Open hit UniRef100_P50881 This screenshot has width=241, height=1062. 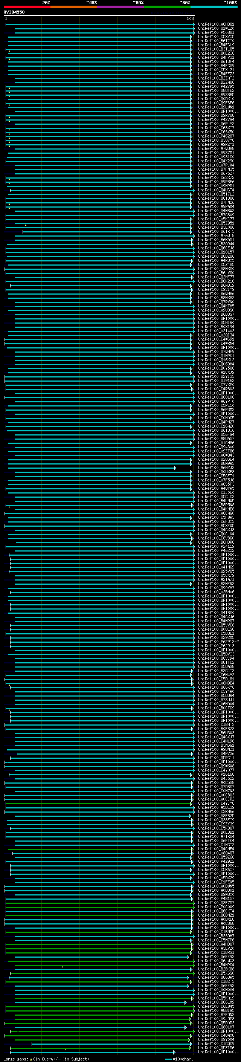(x=216, y=32)
